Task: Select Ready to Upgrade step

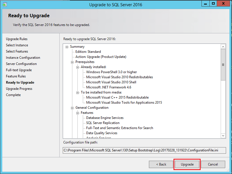Action: [x=20, y=82]
